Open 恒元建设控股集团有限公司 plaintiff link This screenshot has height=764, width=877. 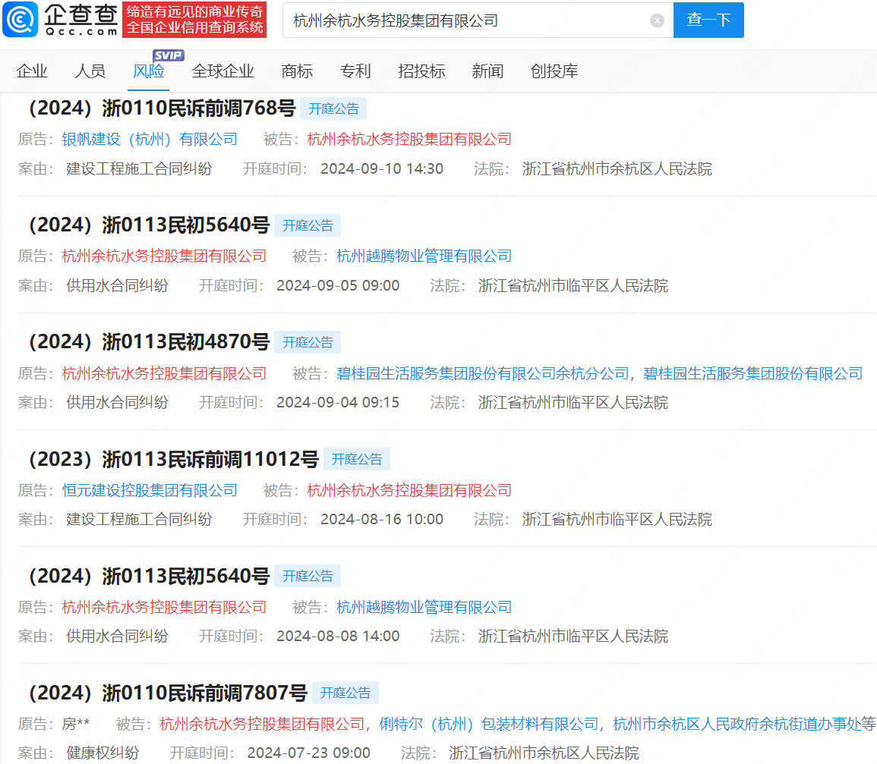click(149, 490)
